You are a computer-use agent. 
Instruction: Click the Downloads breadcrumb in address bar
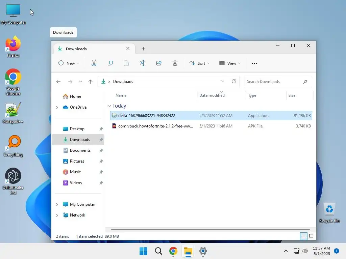(123, 82)
